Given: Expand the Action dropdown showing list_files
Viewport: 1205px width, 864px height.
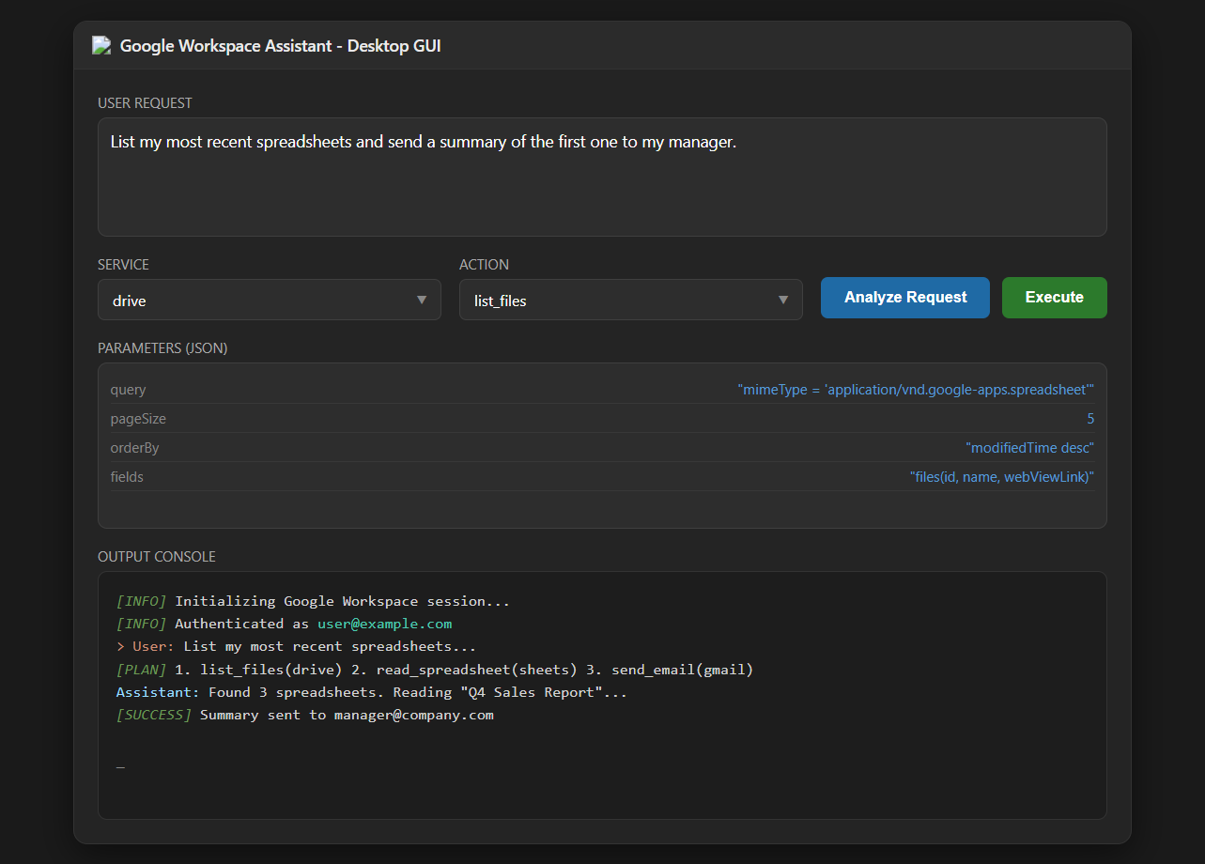Looking at the screenshot, I should [x=631, y=300].
